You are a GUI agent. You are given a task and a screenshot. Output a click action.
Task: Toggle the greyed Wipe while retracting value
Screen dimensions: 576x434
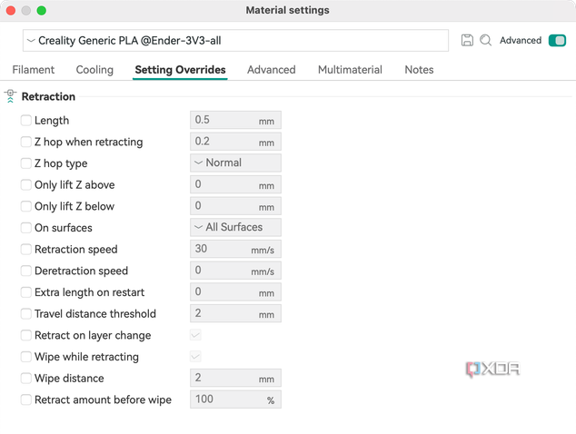pos(195,357)
